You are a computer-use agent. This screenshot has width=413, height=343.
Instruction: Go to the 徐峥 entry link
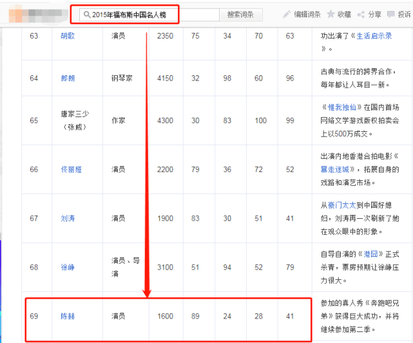click(67, 267)
